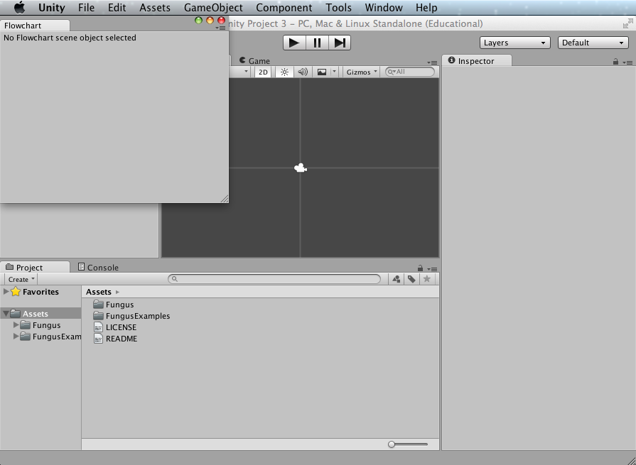Open the Create dropdown in Project panel
636x465 pixels.
21,279
